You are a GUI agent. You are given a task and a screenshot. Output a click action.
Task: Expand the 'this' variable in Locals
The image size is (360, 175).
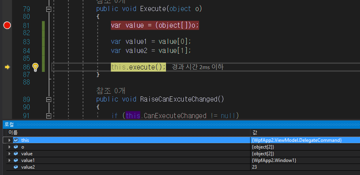(x=9, y=140)
